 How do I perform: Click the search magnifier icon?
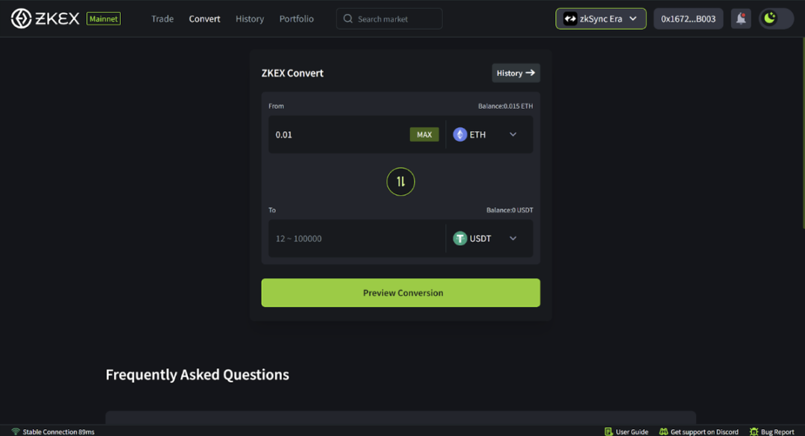click(x=348, y=19)
